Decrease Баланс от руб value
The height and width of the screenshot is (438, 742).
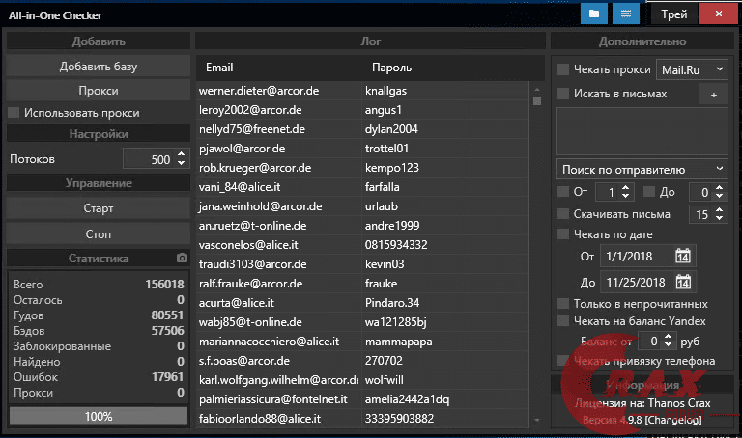tap(669, 345)
